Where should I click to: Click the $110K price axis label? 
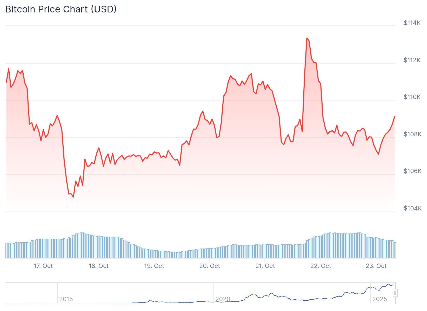click(412, 97)
